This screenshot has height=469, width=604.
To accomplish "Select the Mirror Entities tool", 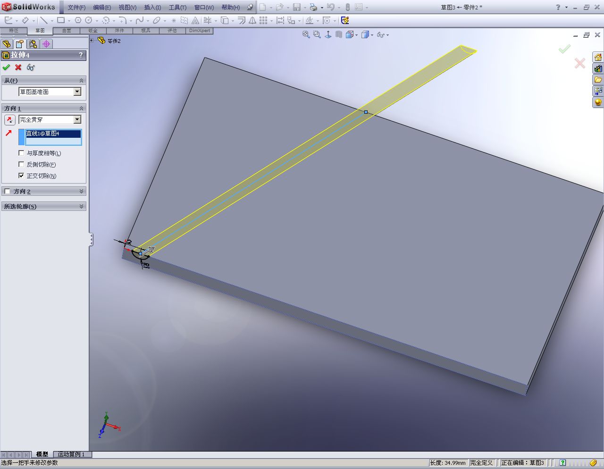I will [252, 20].
